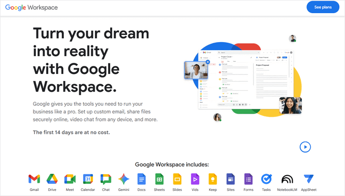Select the NotebookLM app icon

[x=287, y=179]
